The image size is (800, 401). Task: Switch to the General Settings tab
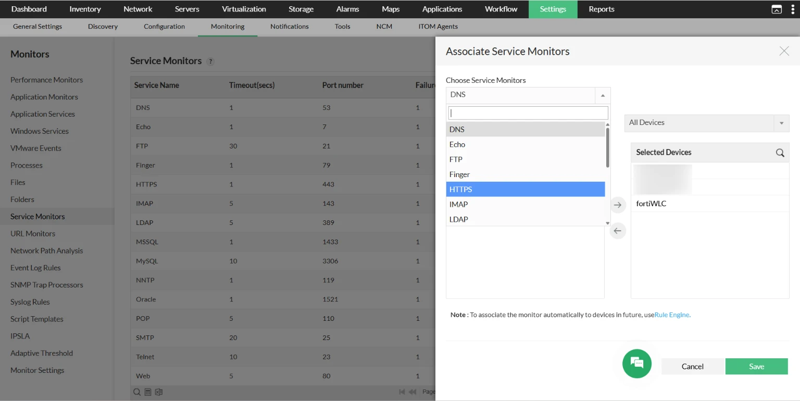[37, 27]
